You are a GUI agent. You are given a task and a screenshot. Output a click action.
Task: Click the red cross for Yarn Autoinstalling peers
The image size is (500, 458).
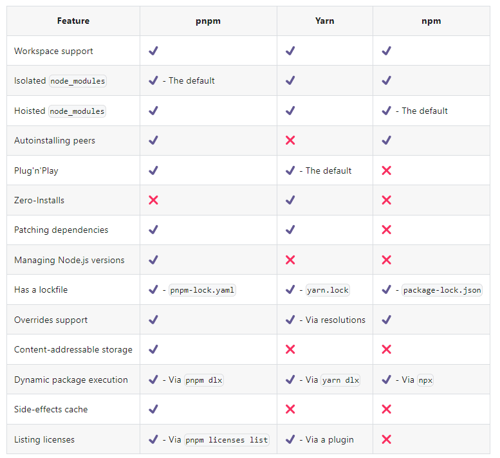pyautogui.click(x=290, y=140)
